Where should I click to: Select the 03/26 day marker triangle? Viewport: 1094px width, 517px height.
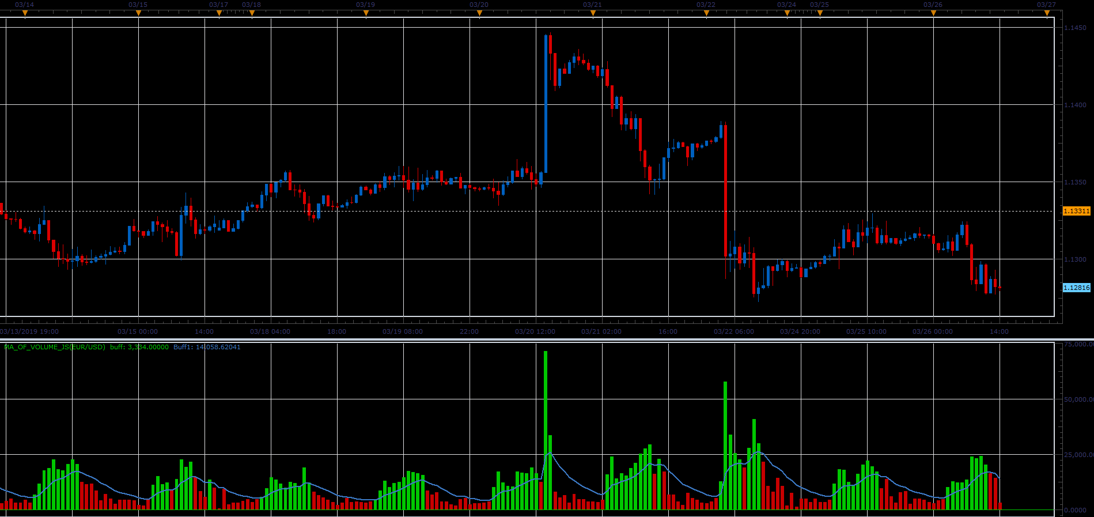(933, 14)
